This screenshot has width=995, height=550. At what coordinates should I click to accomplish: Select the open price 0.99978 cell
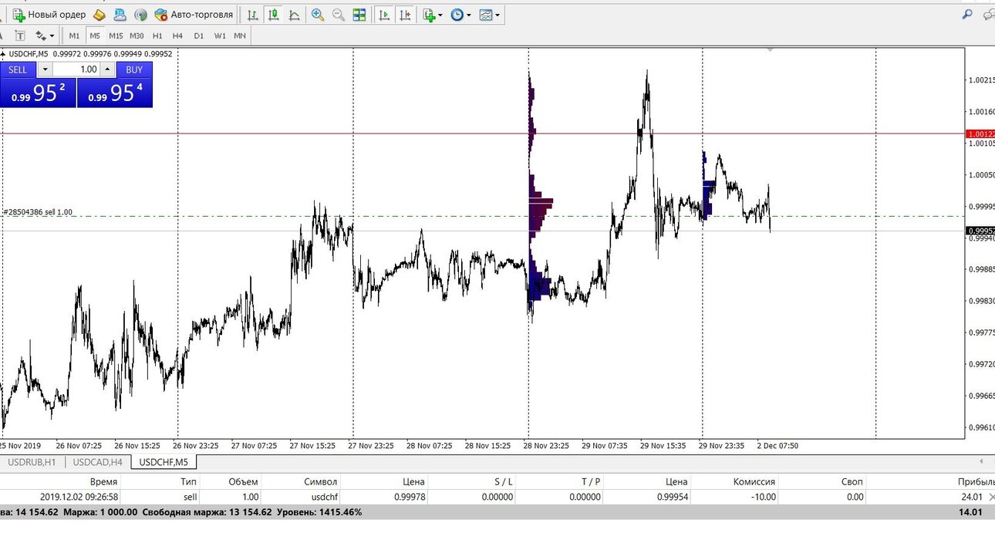[x=409, y=498]
